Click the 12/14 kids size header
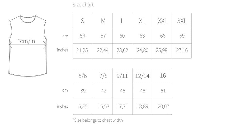 tap(142, 76)
